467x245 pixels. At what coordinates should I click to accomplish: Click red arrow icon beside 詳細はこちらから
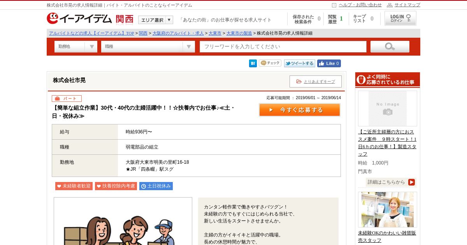[x=412, y=182]
